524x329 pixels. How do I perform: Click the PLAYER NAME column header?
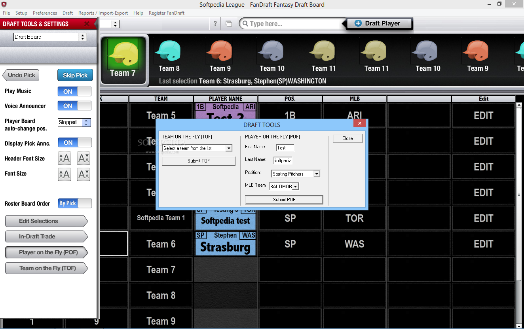pos(226,99)
